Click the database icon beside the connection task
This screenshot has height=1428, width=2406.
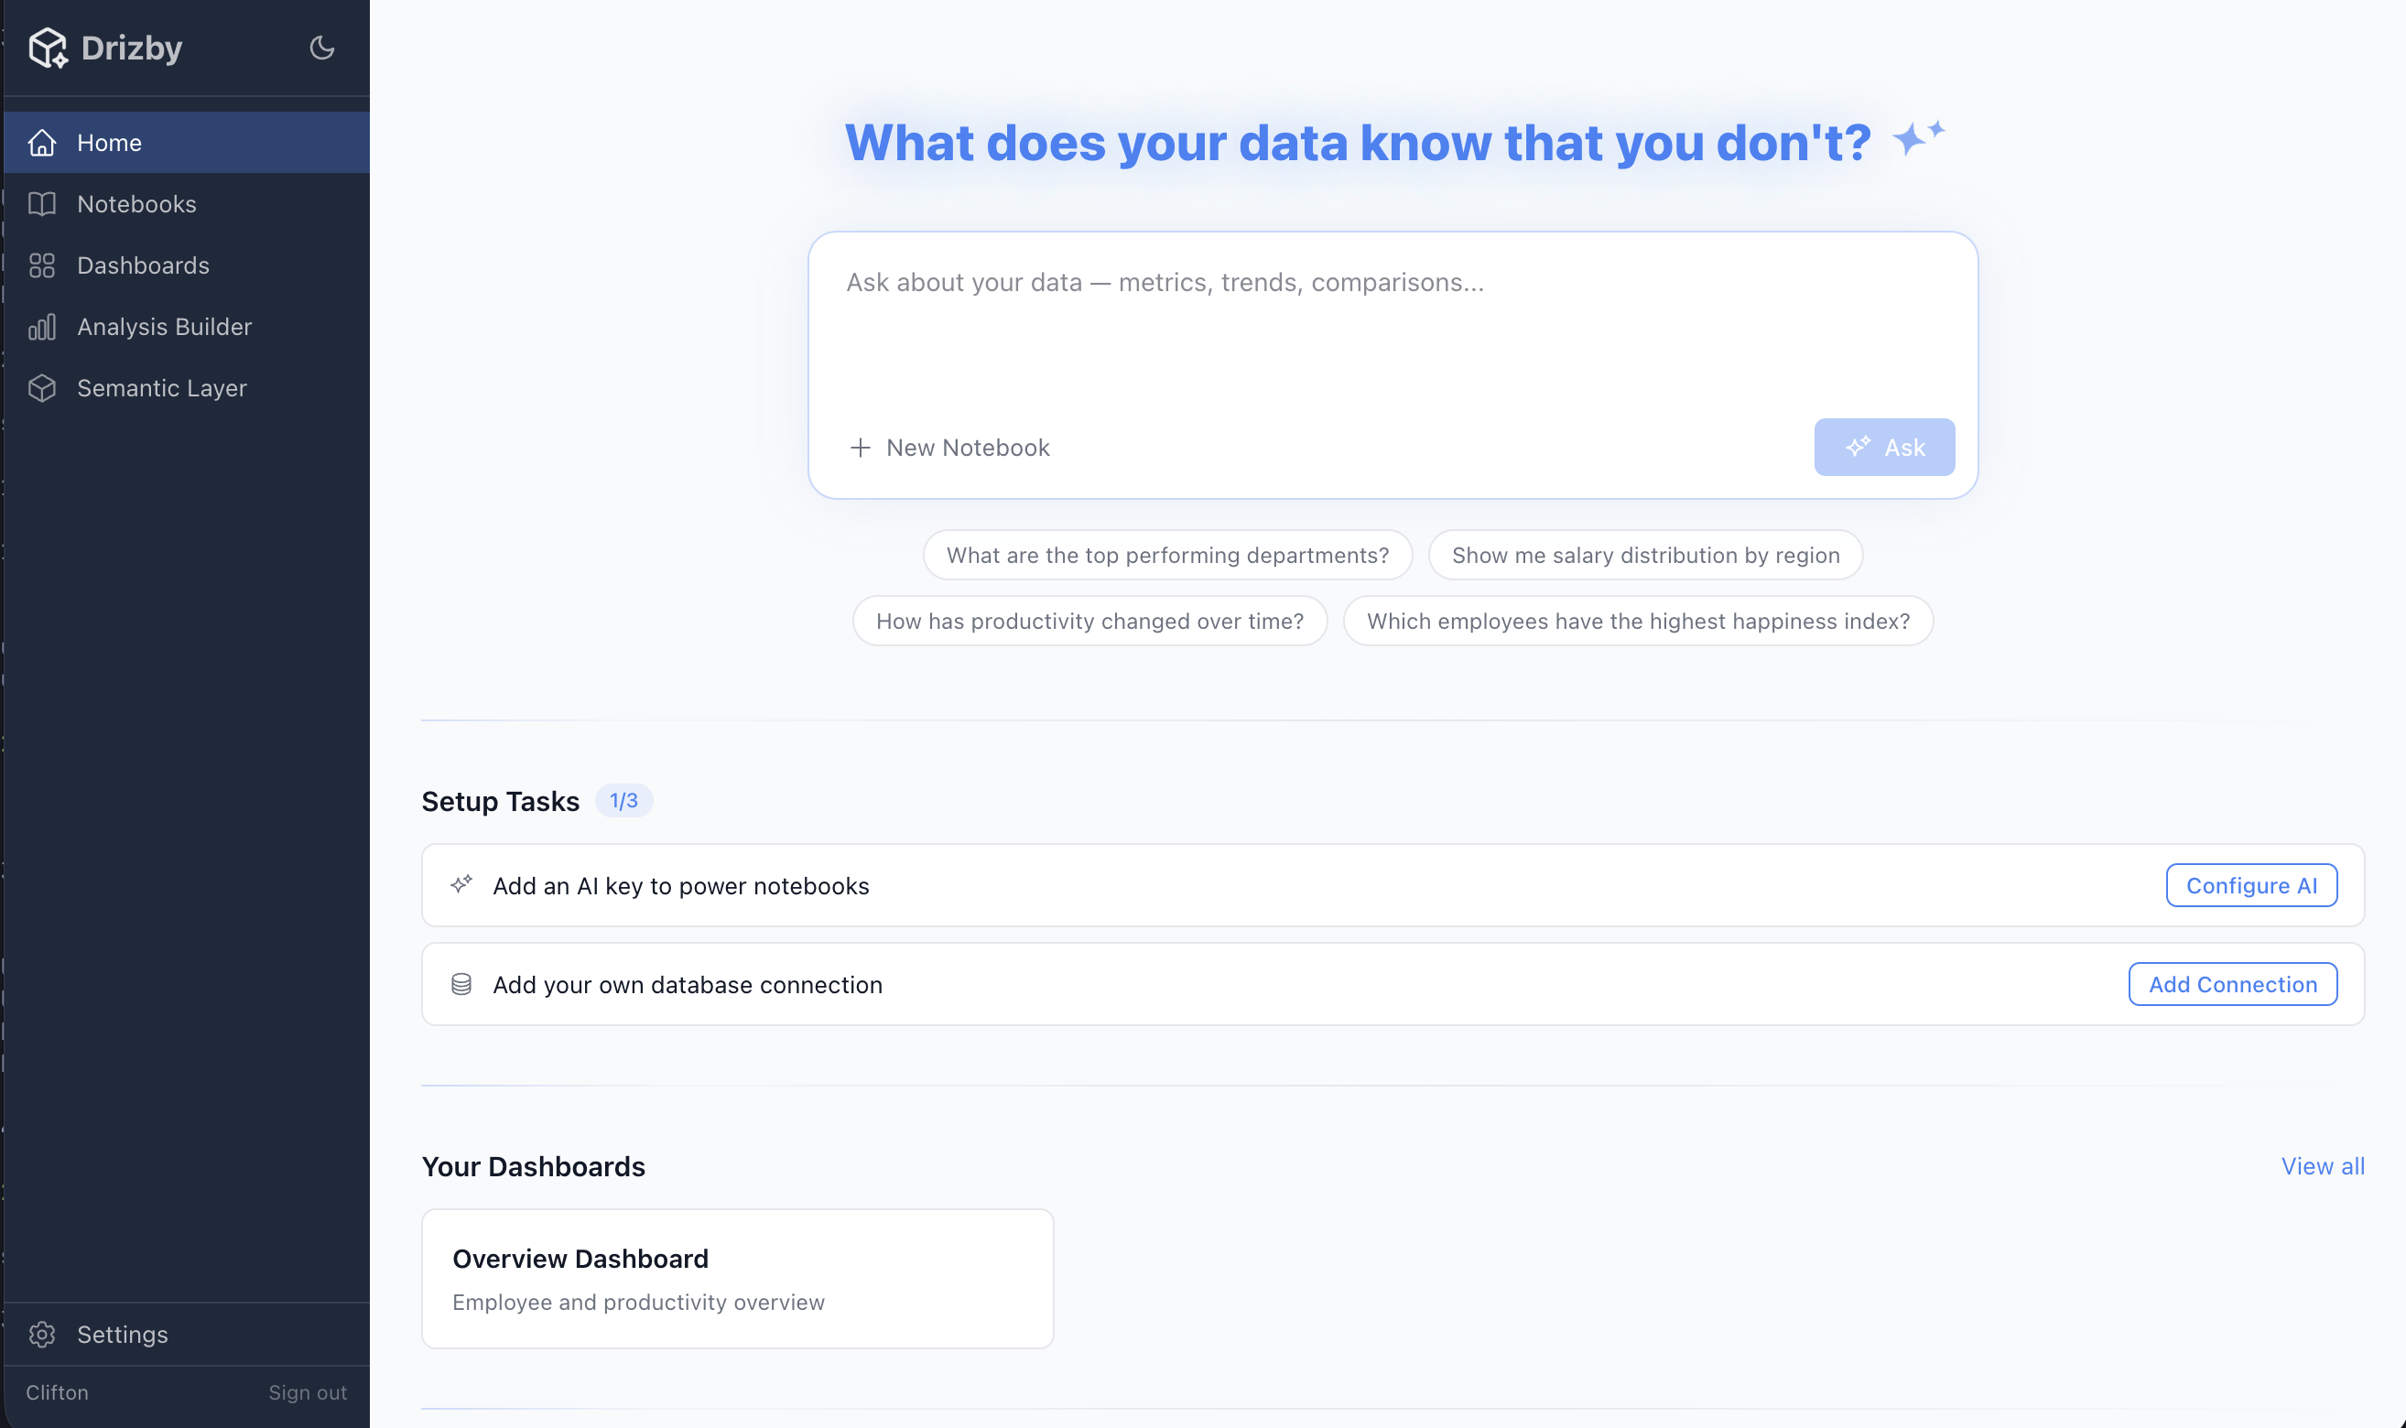coord(463,983)
